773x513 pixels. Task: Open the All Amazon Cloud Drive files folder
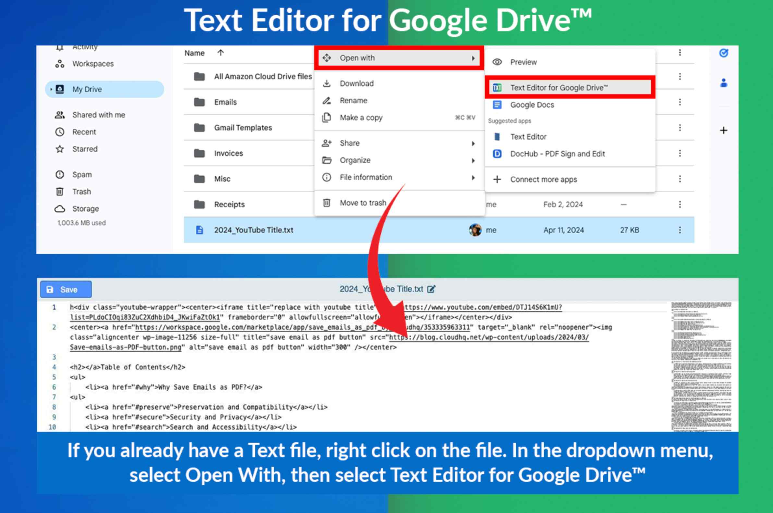click(263, 77)
